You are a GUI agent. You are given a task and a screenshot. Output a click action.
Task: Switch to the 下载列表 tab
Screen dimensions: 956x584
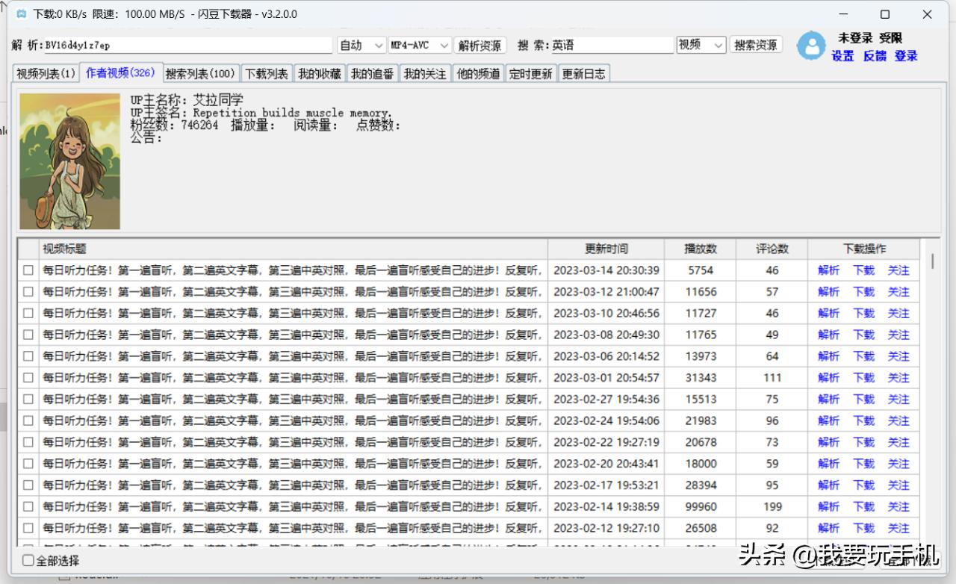266,72
